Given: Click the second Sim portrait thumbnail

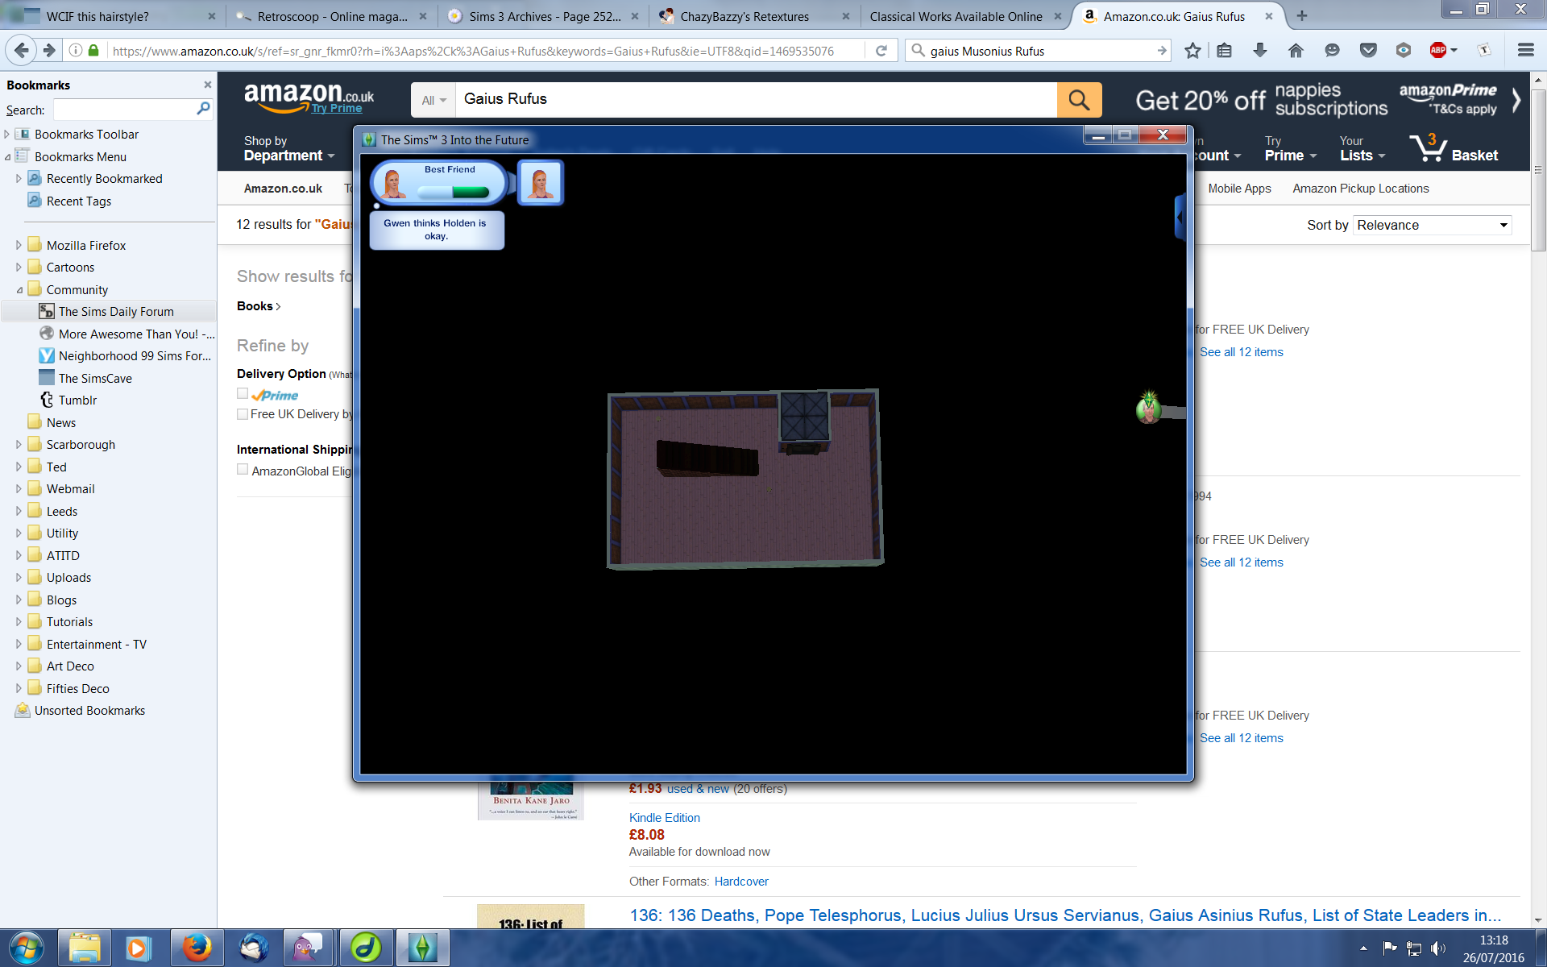Looking at the screenshot, I should tap(540, 183).
